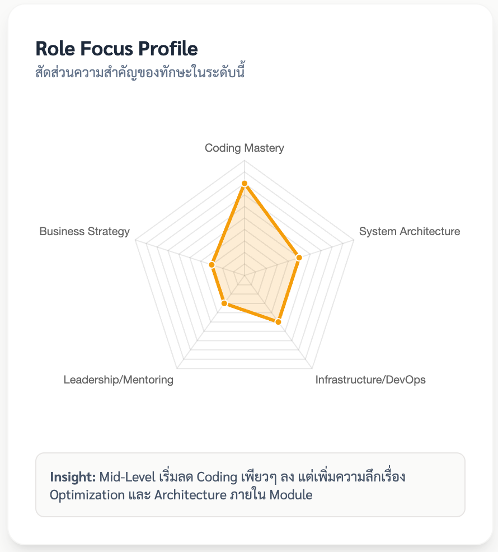Click the word Optimization in the insight
This screenshot has height=552, width=498.
(81, 495)
